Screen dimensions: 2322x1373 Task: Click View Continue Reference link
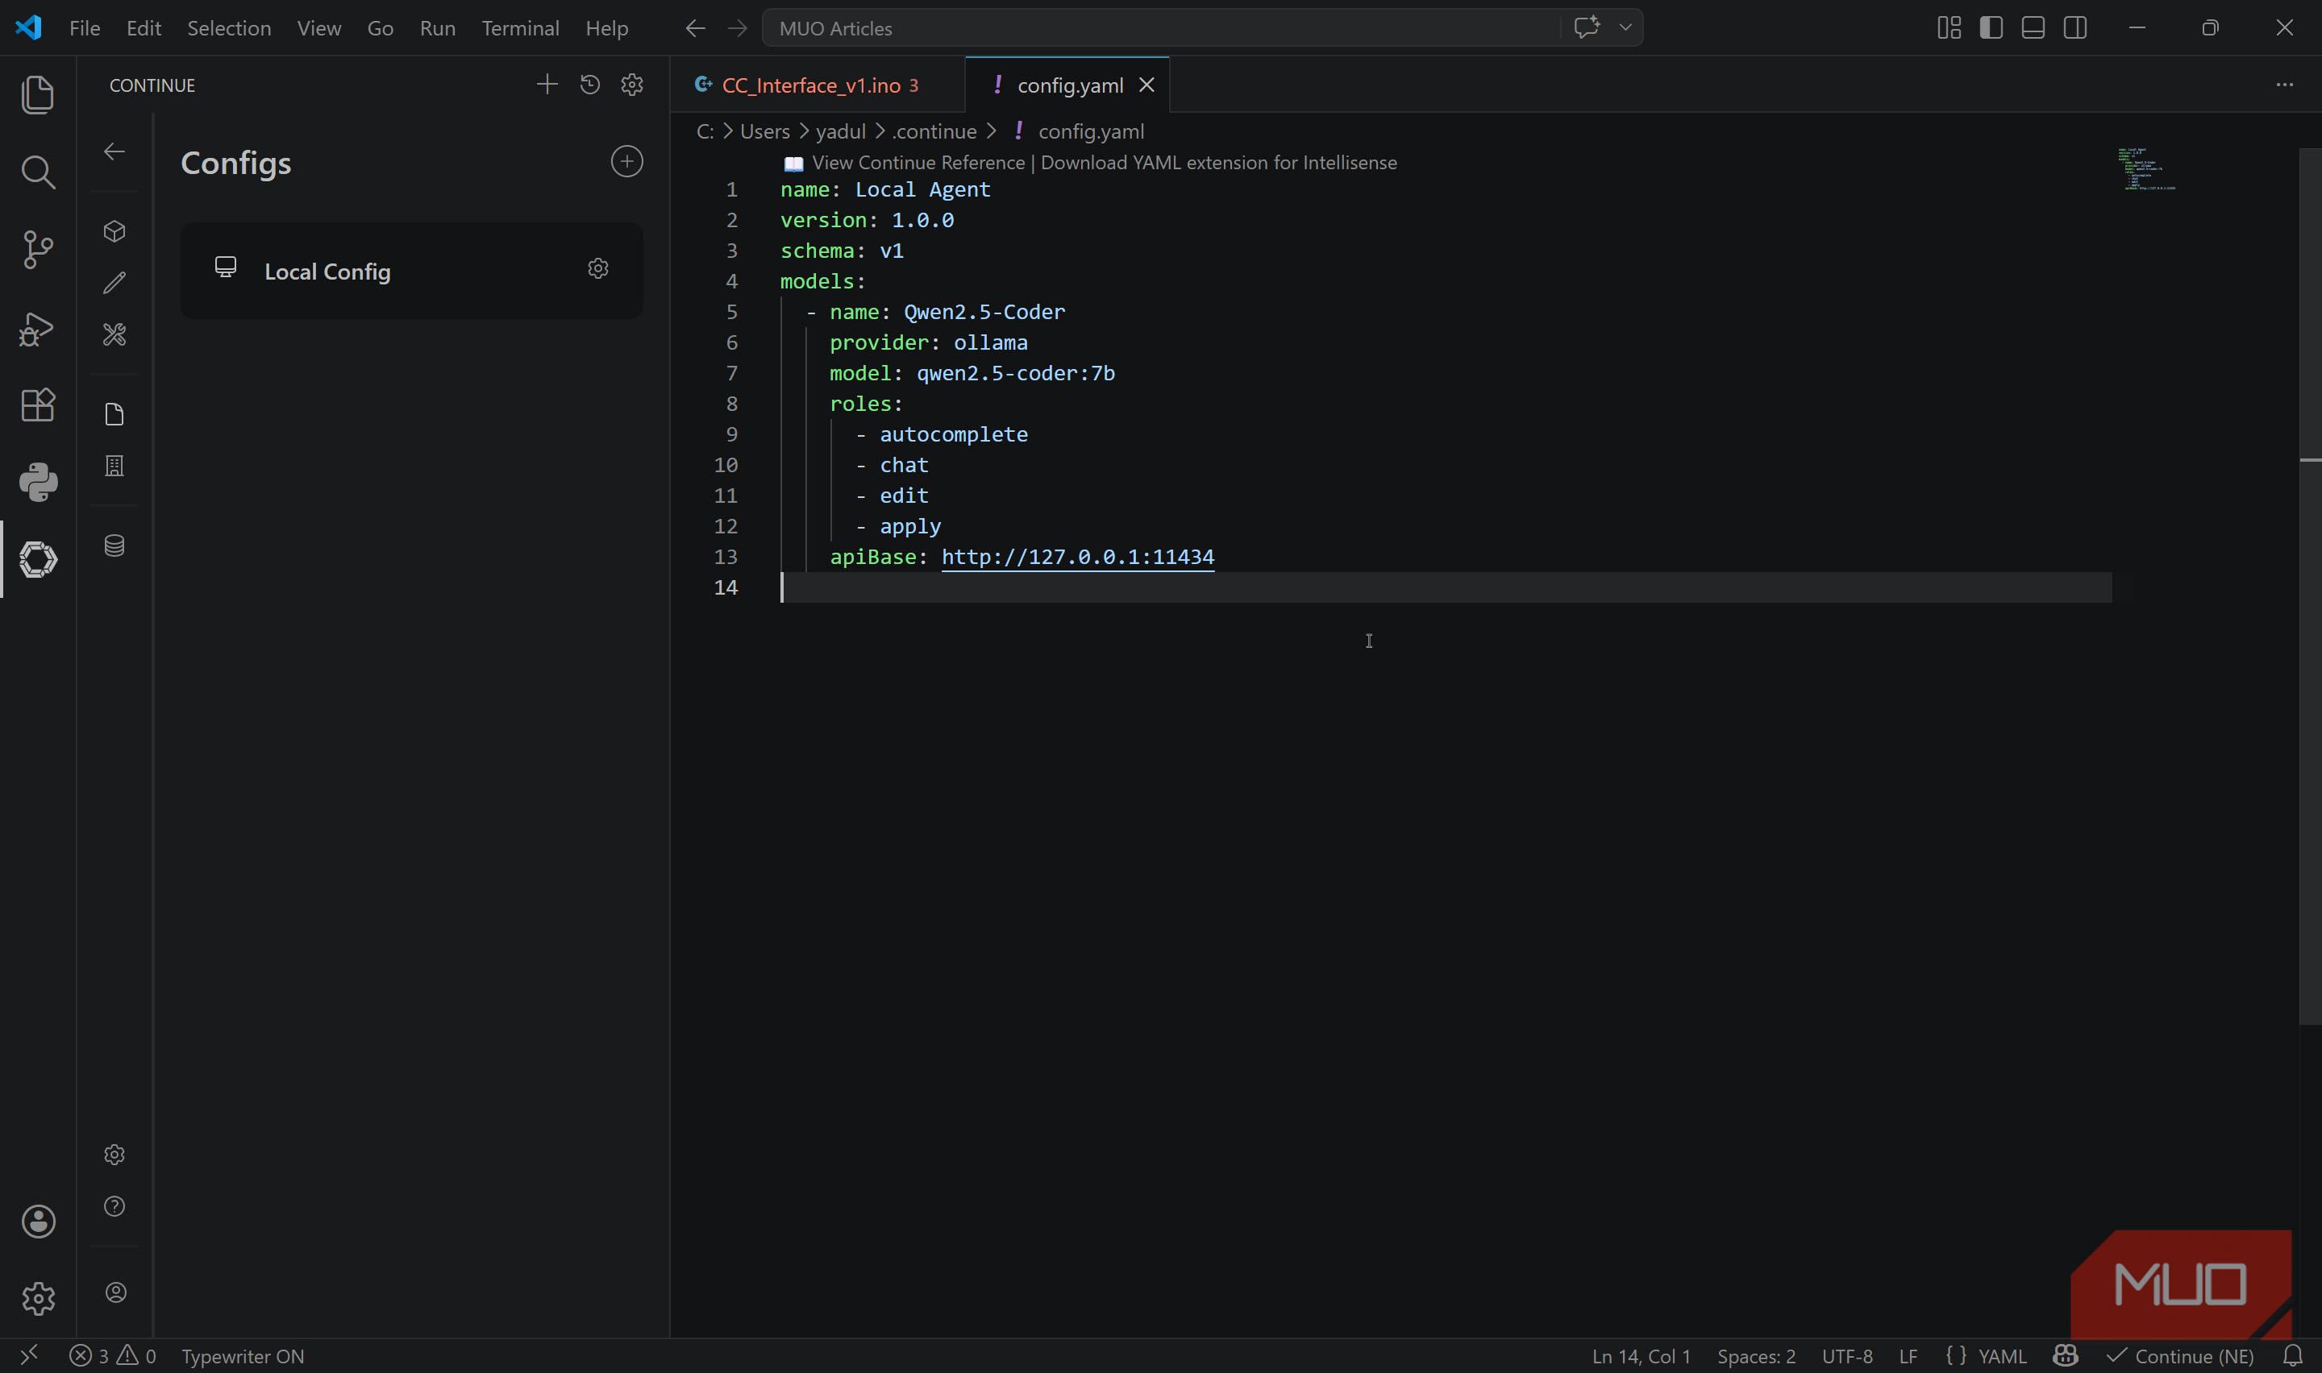click(918, 163)
